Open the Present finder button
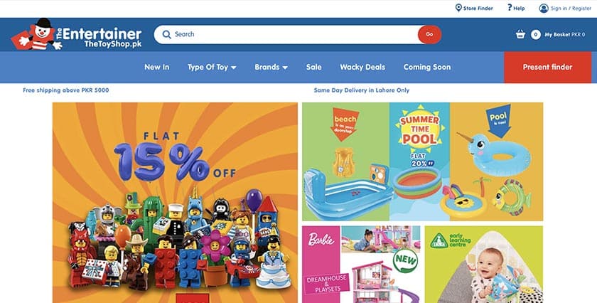This screenshot has width=597, height=303. (547, 67)
